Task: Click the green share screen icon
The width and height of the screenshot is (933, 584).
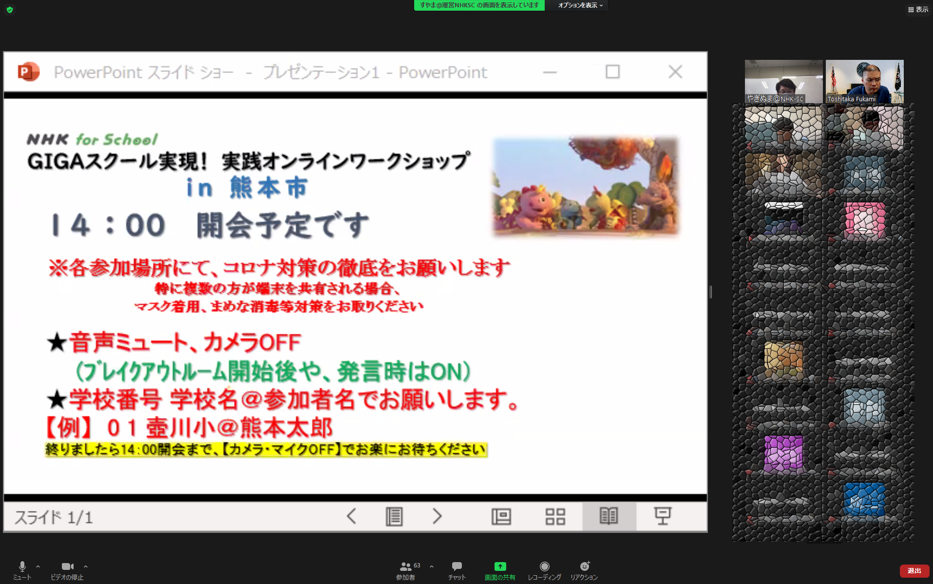Action: point(500,566)
